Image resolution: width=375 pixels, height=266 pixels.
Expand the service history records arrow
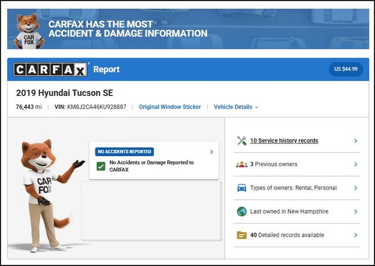356,141
